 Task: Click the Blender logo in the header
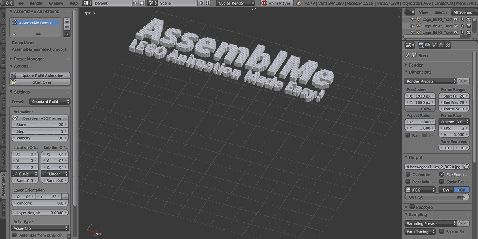pos(299,3)
